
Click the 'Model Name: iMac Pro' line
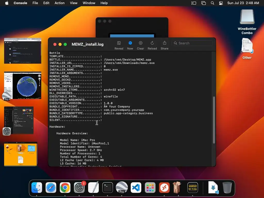coord(77,140)
